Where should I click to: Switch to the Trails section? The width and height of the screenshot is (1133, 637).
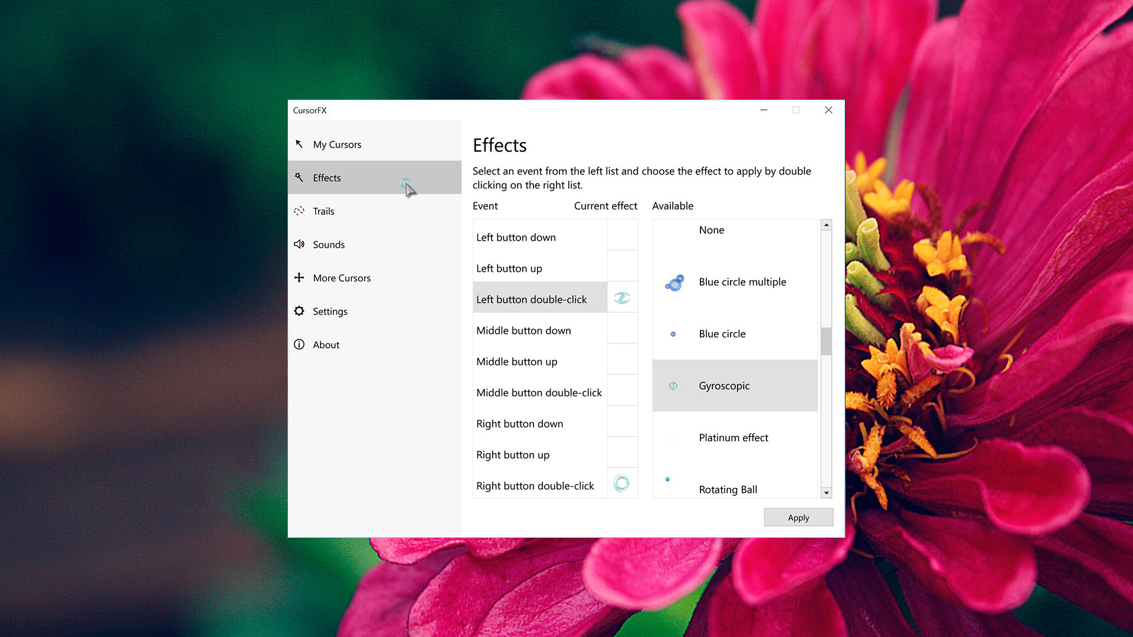pyautogui.click(x=323, y=211)
